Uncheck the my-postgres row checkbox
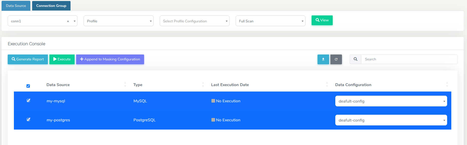This screenshot has height=145, width=467. pos(29,120)
